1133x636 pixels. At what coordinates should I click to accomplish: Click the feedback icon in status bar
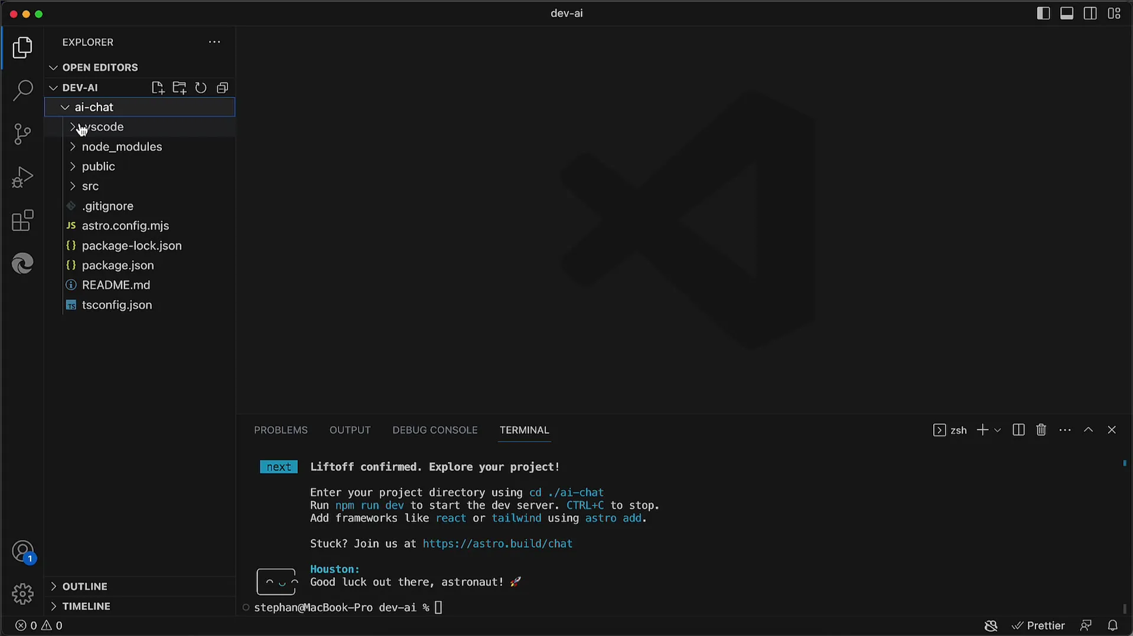point(1086,625)
